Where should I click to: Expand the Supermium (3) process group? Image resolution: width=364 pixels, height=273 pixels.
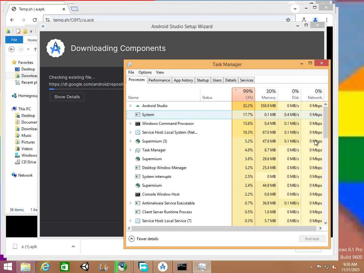130,141
